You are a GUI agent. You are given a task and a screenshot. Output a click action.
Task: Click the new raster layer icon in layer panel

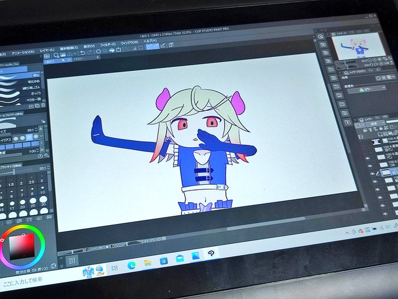[380, 134]
